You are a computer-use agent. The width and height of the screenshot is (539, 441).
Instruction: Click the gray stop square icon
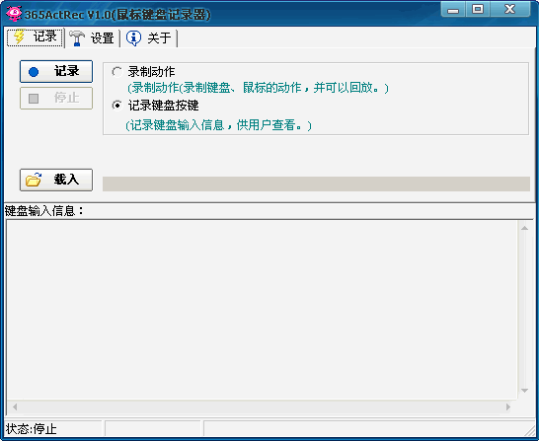click(x=34, y=99)
